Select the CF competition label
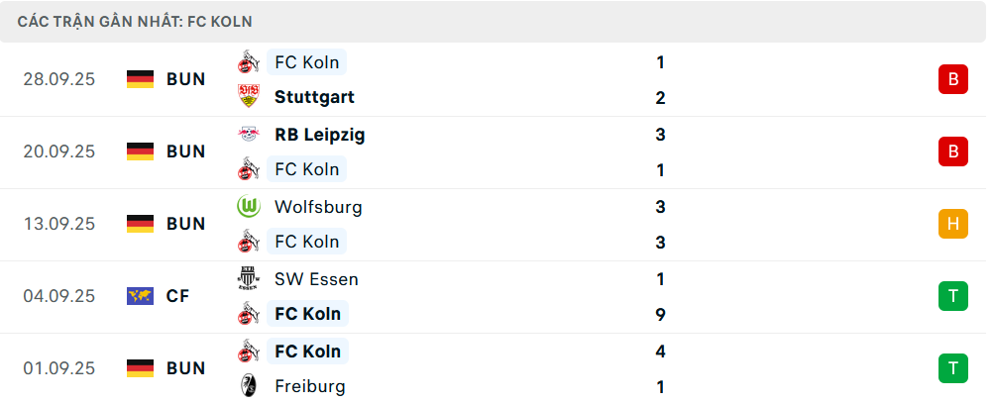This screenshot has width=993, height=403. pyautogui.click(x=178, y=296)
